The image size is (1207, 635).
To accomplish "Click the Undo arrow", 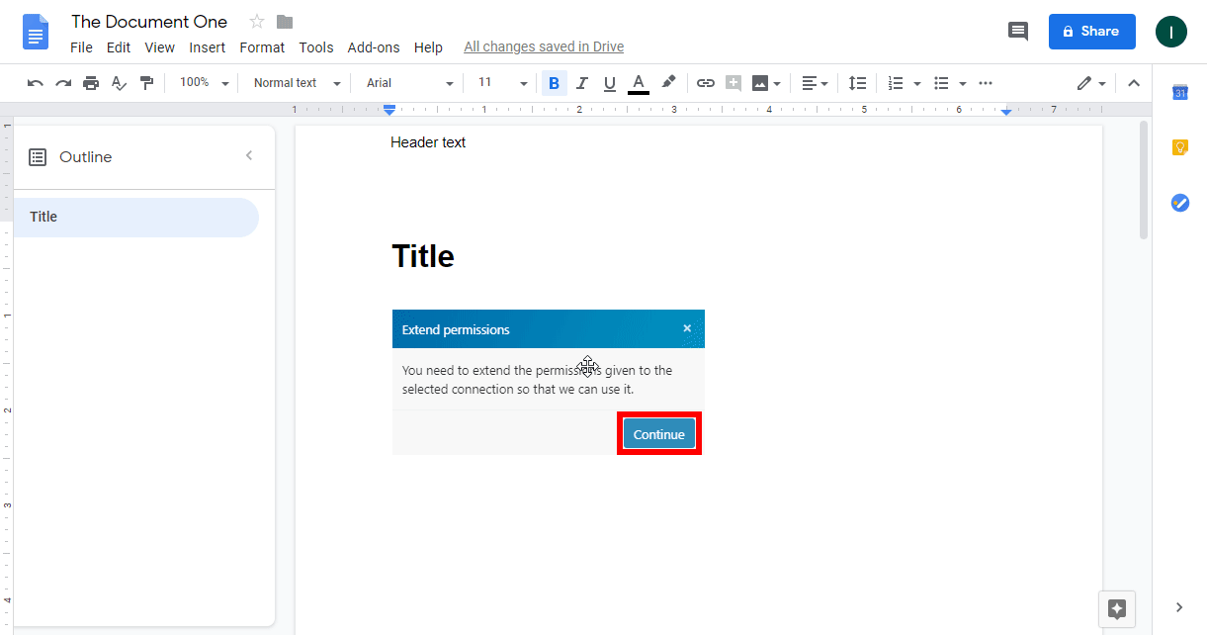I will click(36, 83).
